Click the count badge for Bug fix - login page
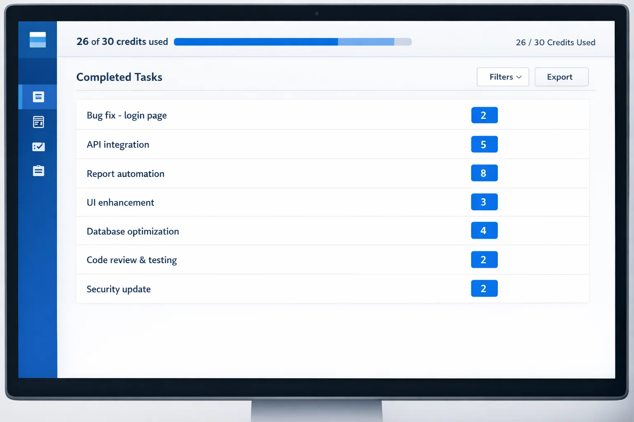Image resolution: width=634 pixels, height=422 pixels. (x=484, y=115)
